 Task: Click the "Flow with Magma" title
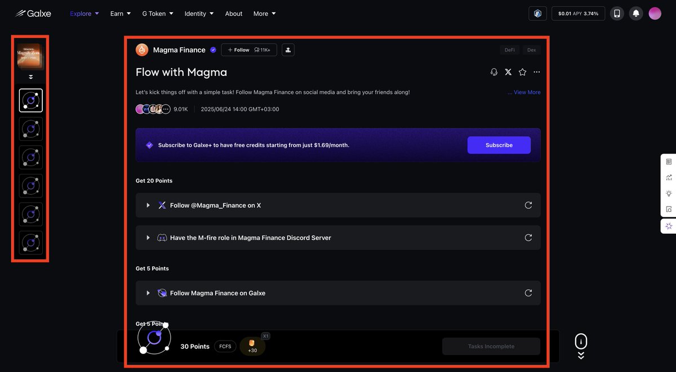pos(181,72)
